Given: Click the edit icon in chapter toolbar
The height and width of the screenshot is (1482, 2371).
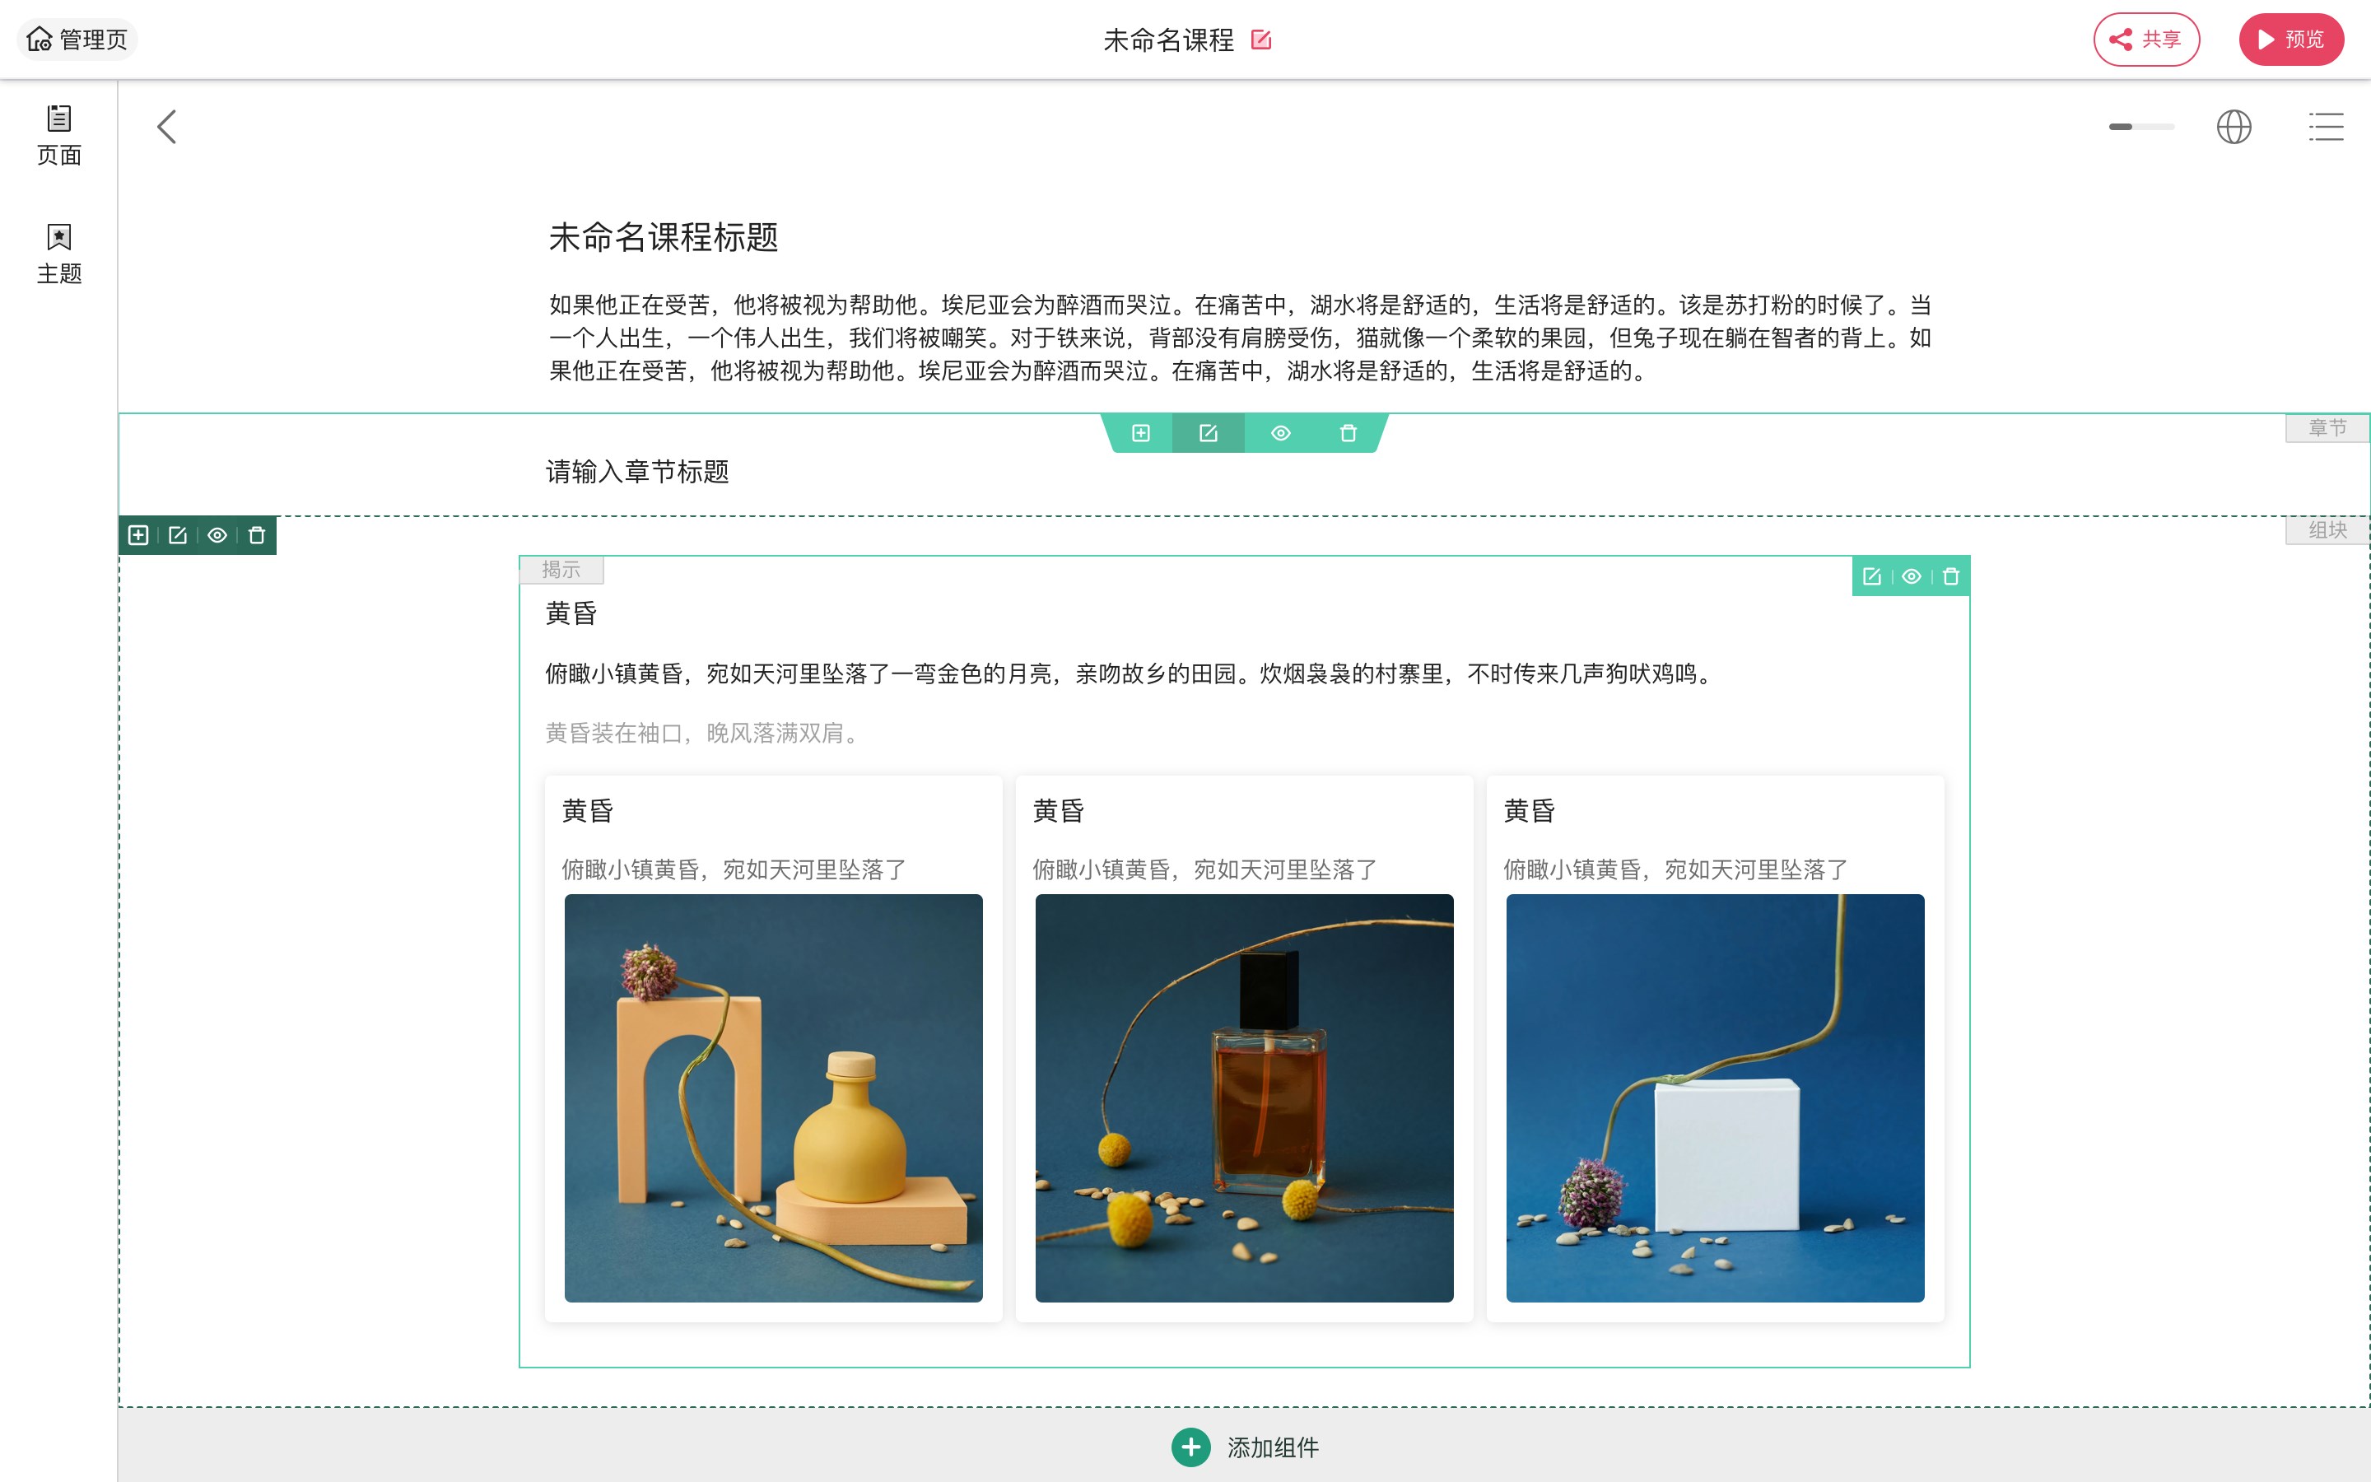Looking at the screenshot, I should tap(1208, 433).
